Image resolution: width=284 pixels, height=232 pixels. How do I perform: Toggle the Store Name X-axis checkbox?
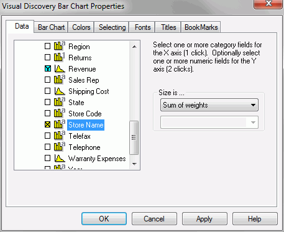point(48,124)
